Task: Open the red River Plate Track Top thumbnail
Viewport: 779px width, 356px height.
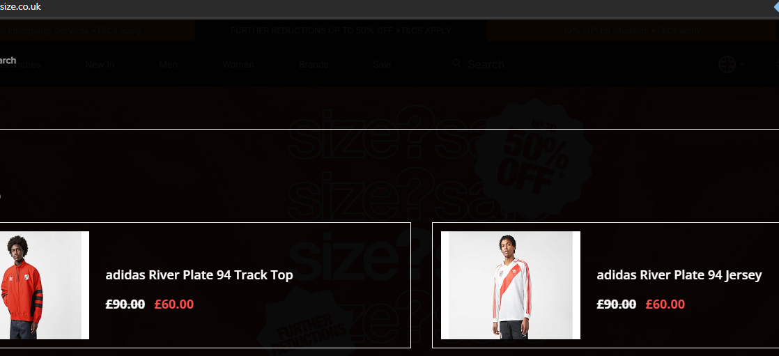Action: (45, 285)
